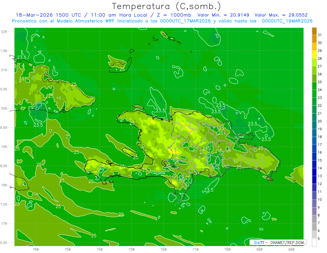Image resolution: width=327 pixels, height=253 pixels.
Task: Click the color bar label "13"
Action: tap(320, 176)
